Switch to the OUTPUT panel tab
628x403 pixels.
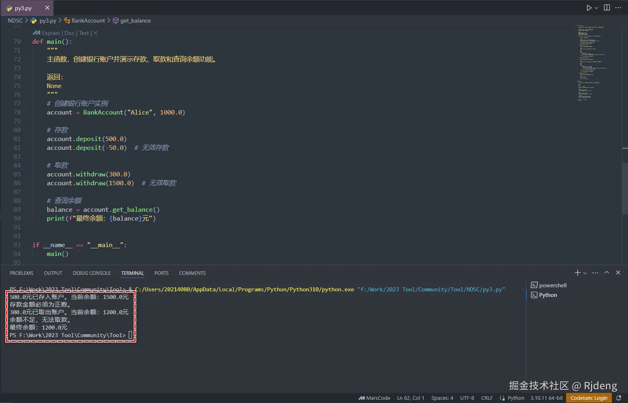53,273
